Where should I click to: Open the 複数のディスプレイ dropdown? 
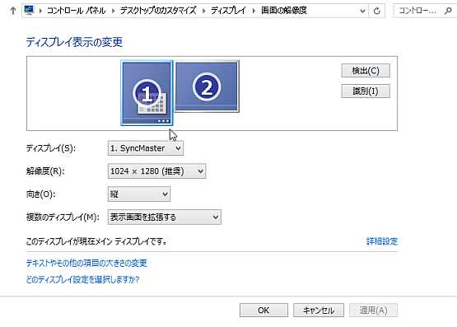pyautogui.click(x=165, y=217)
